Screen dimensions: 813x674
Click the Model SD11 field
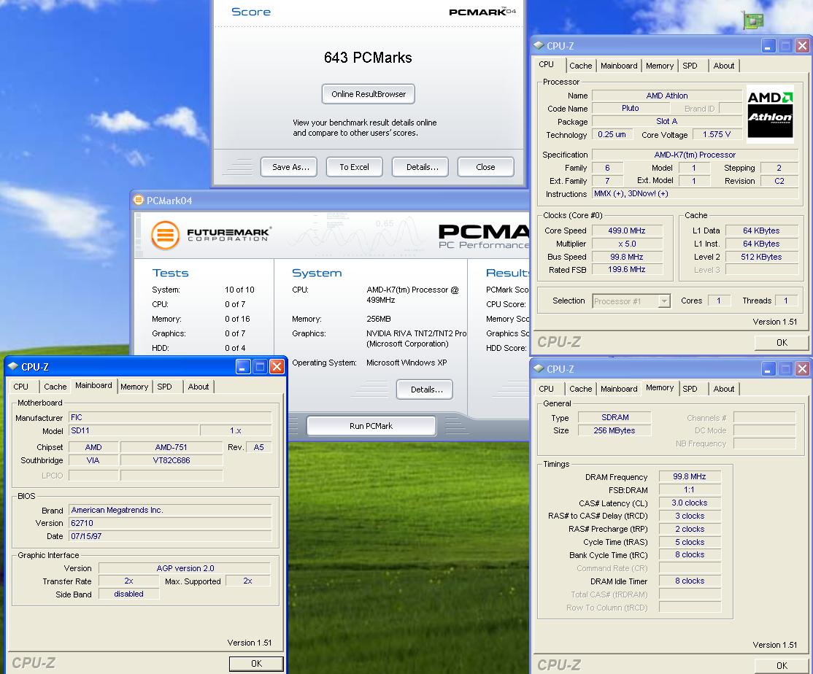(134, 430)
